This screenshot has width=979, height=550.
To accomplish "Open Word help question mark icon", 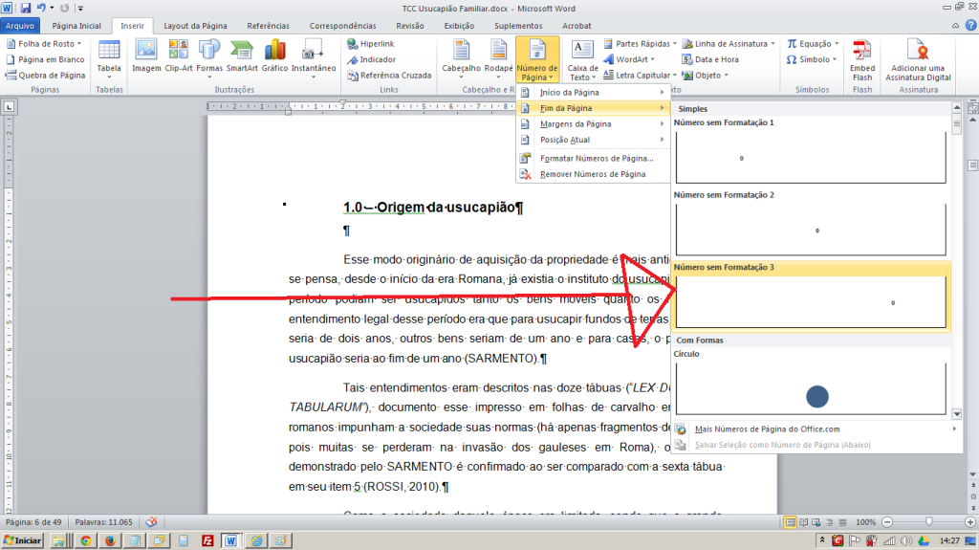I will [971, 26].
